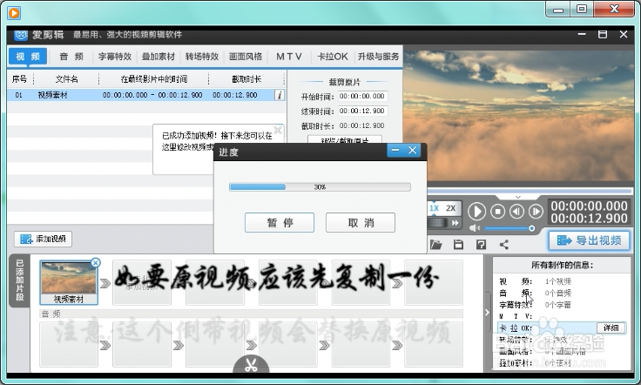This screenshot has width=641, height=385.
Task: Select the 视频素材 clip thumbnail
Action: click(x=69, y=282)
